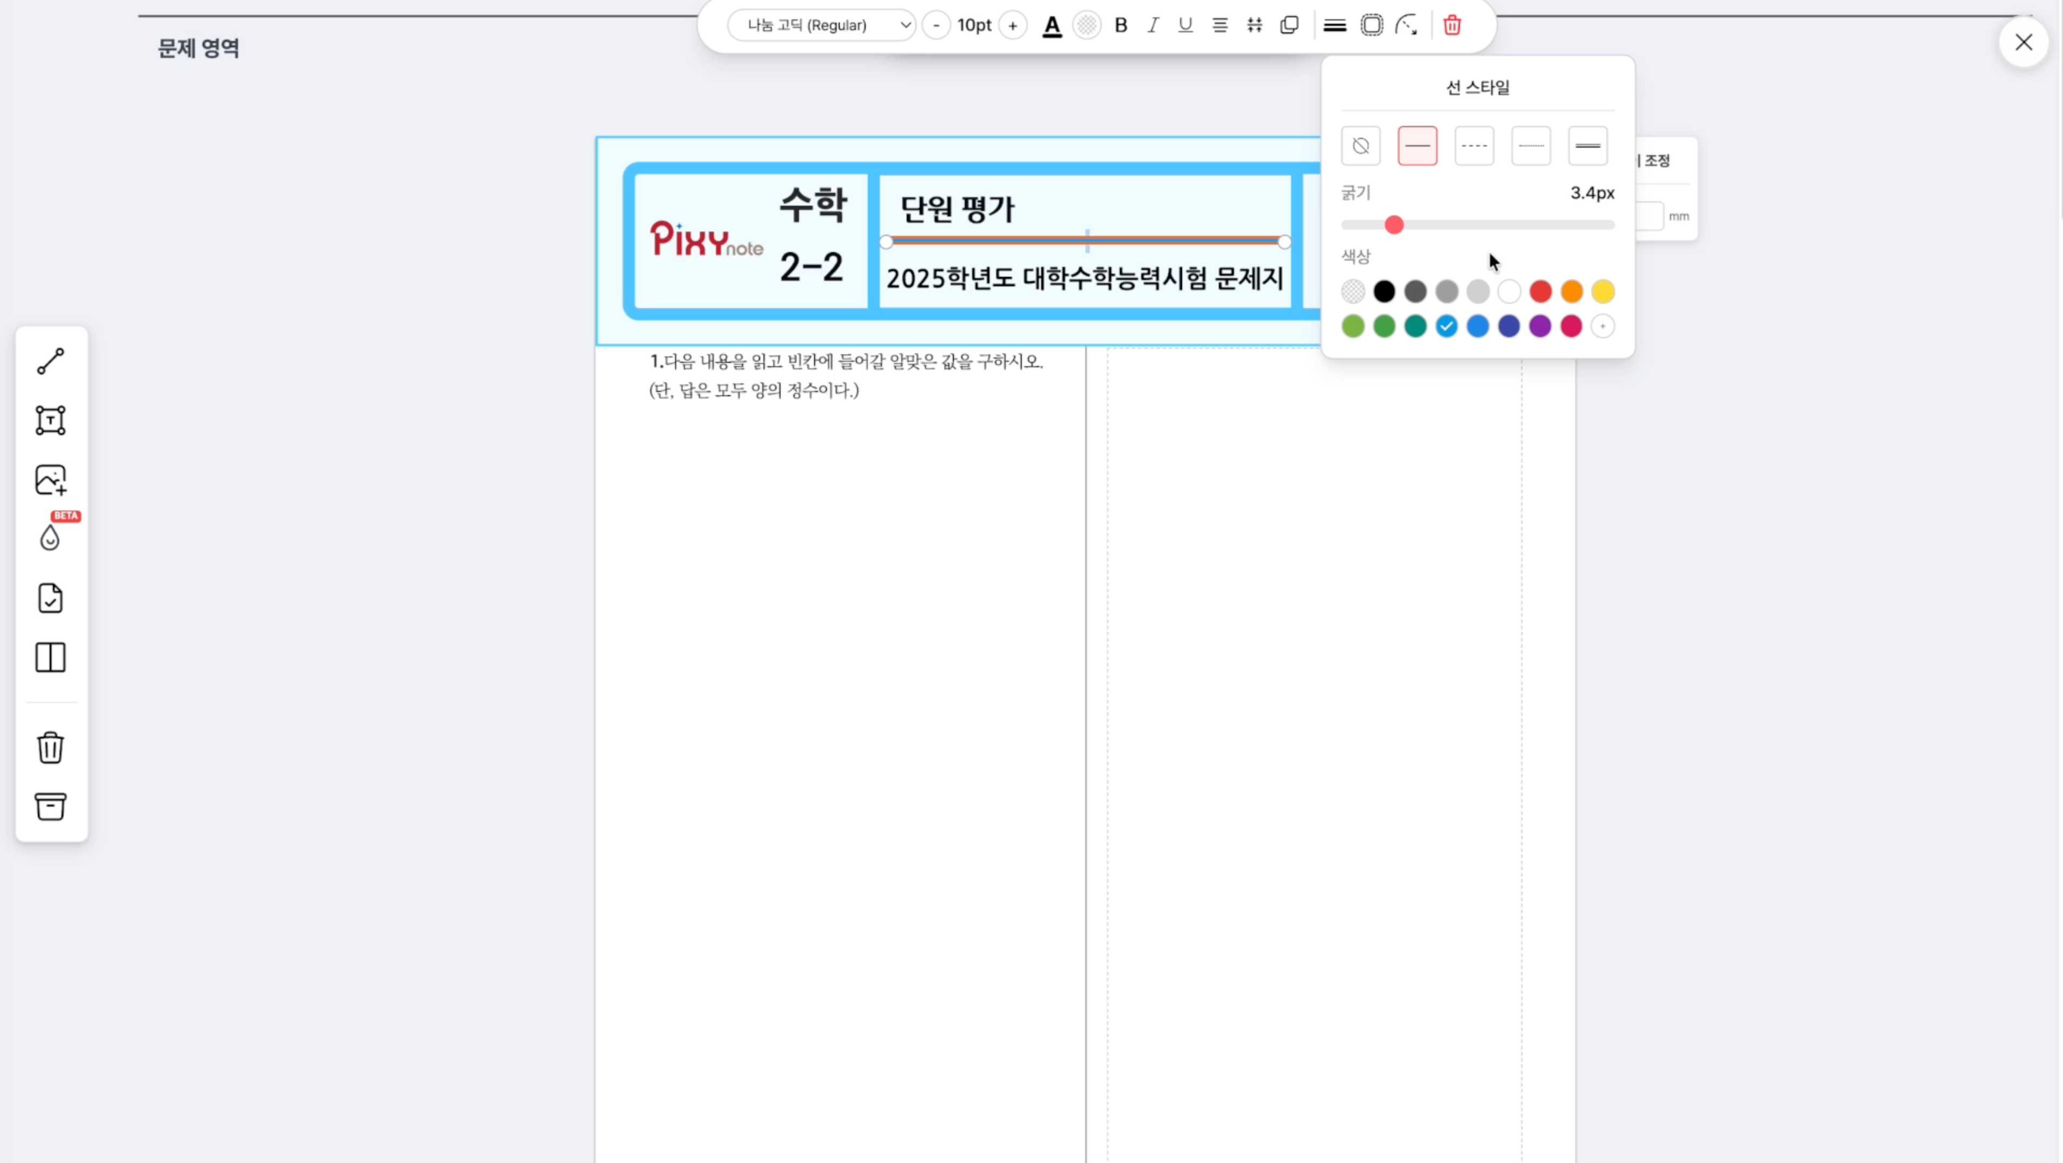The image size is (2063, 1163).
Task: Open the archive box tool
Action: [51, 806]
